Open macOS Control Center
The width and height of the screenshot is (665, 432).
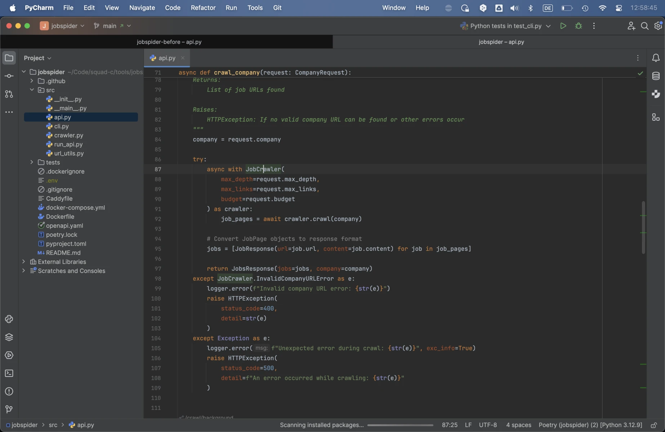click(619, 8)
